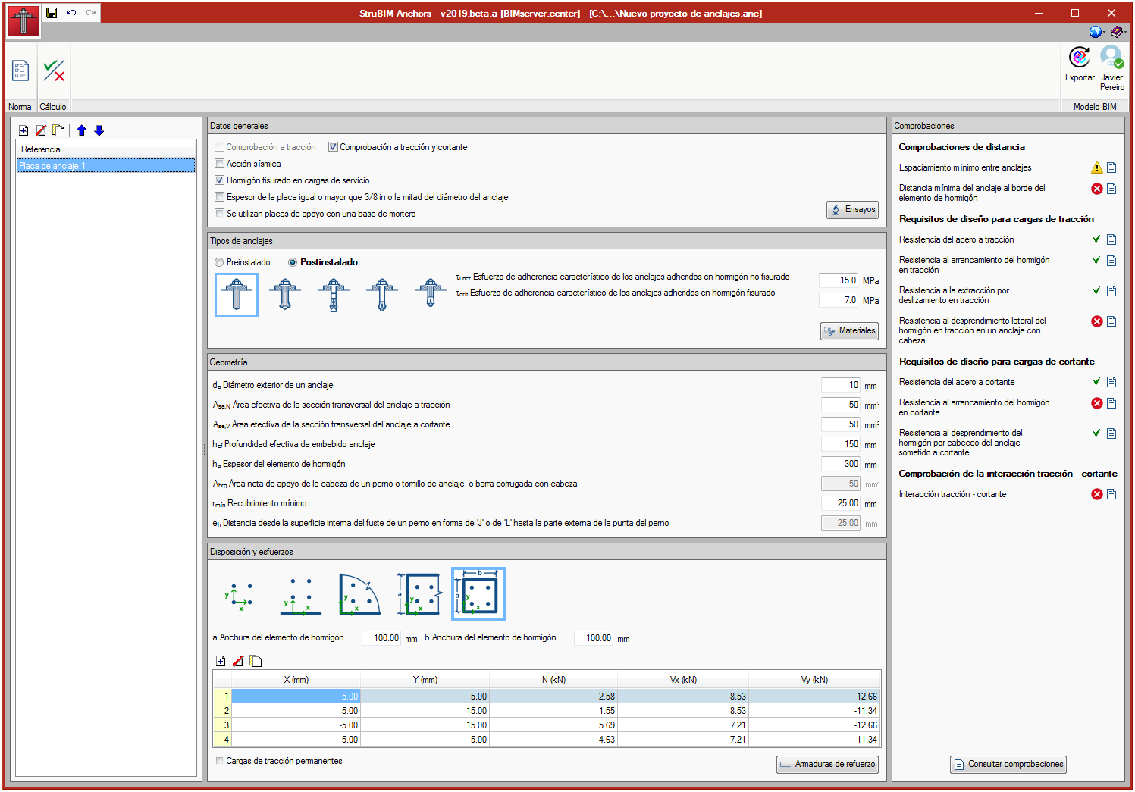Screen dimensions: 1135x792
Task: Open the Norma document icon
Action: point(20,70)
